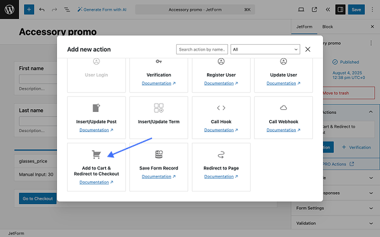Expand the Validation panel
Viewport: 380px width, 237px height.
pos(336,223)
